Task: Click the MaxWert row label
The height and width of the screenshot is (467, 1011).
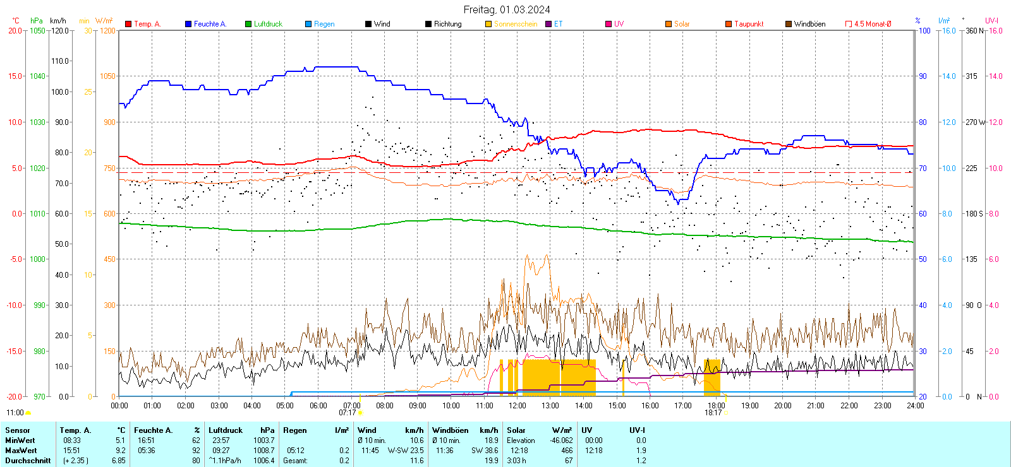Action: tap(21, 451)
